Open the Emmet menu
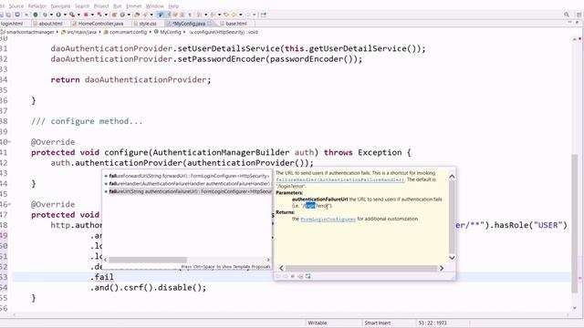Screen dimensions: 584x328 coord(134,6)
